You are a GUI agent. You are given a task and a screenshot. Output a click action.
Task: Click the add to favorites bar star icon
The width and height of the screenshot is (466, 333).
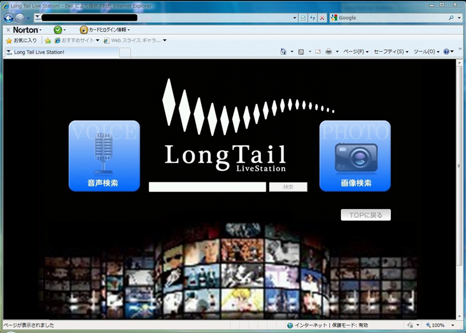[x=48, y=40]
